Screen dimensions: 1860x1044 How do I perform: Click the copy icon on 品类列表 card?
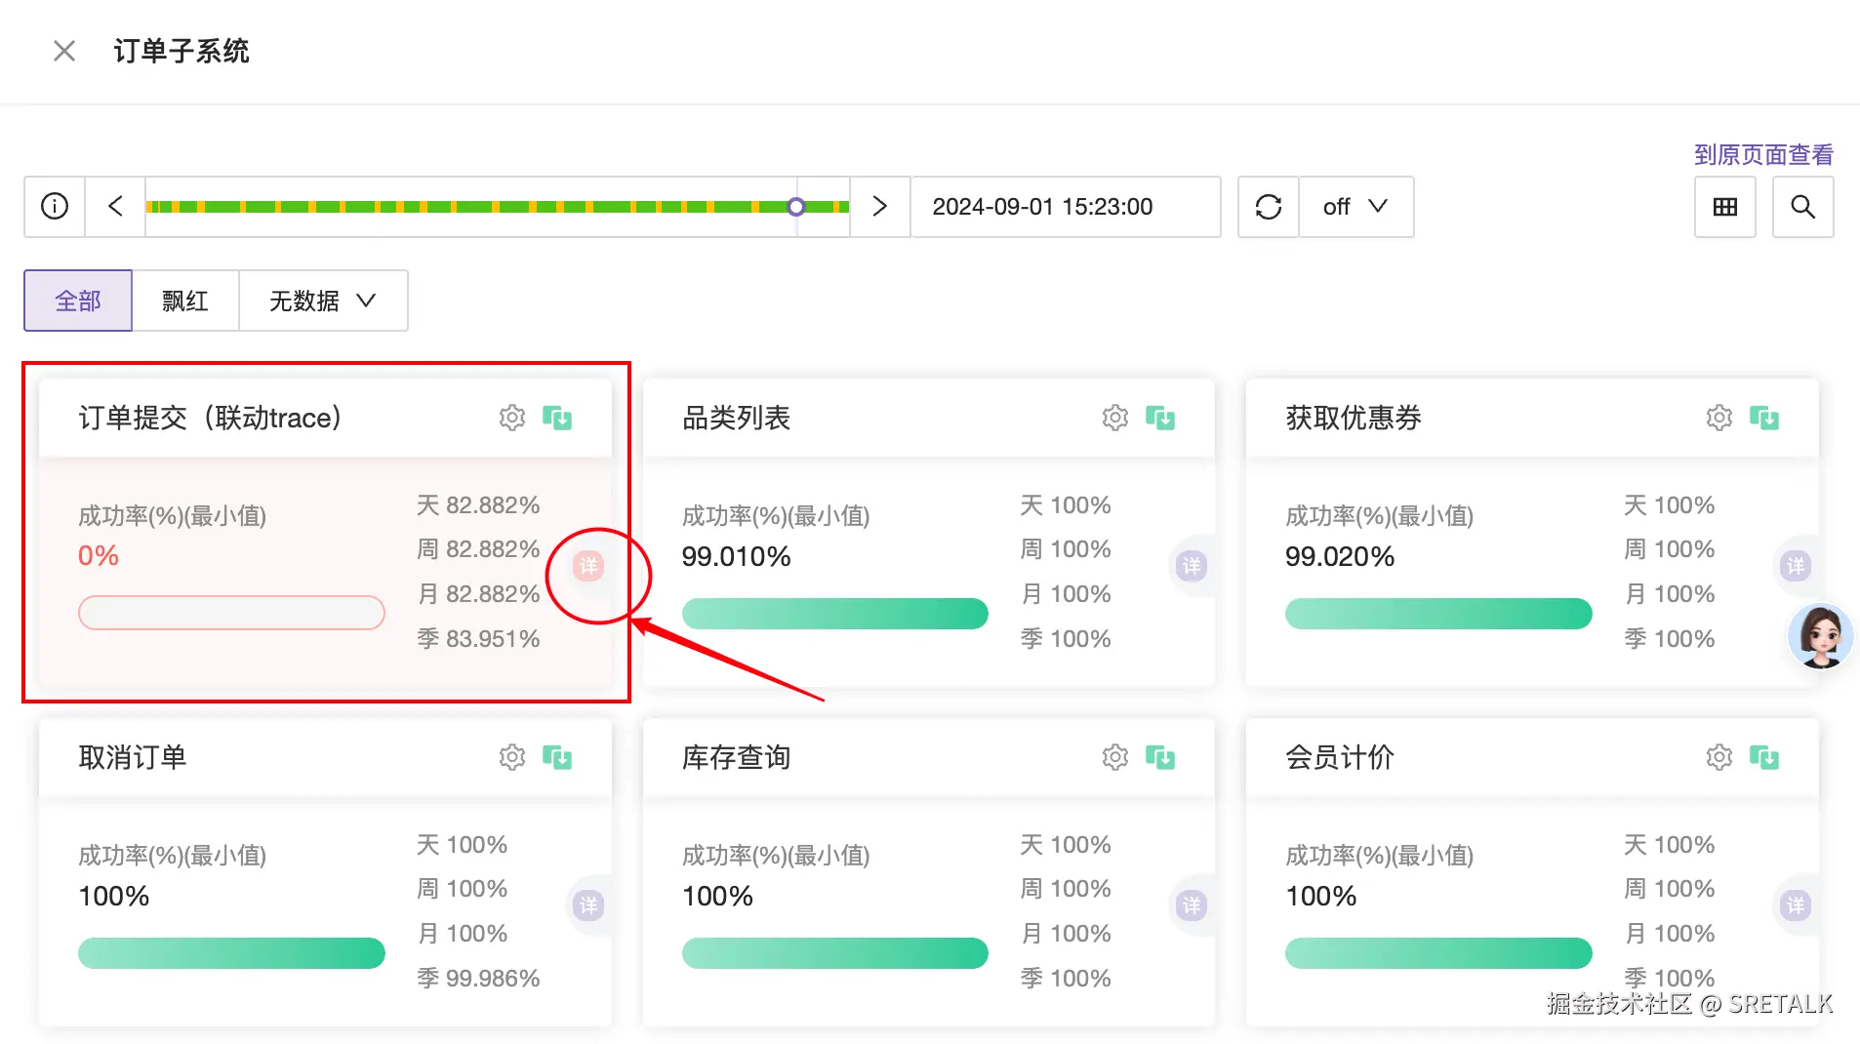point(1161,417)
